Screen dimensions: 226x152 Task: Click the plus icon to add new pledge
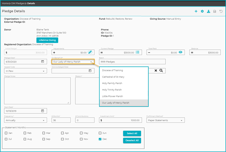click(196, 11)
